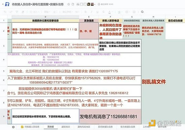Image resolution: width=185 pixels, height=130 pixels.
Task: Toggle strikethrough formatting
Action: click(104, 12)
